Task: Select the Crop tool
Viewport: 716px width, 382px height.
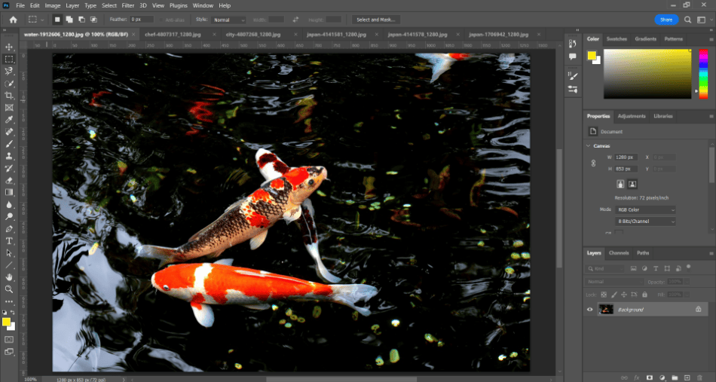Action: 9,96
